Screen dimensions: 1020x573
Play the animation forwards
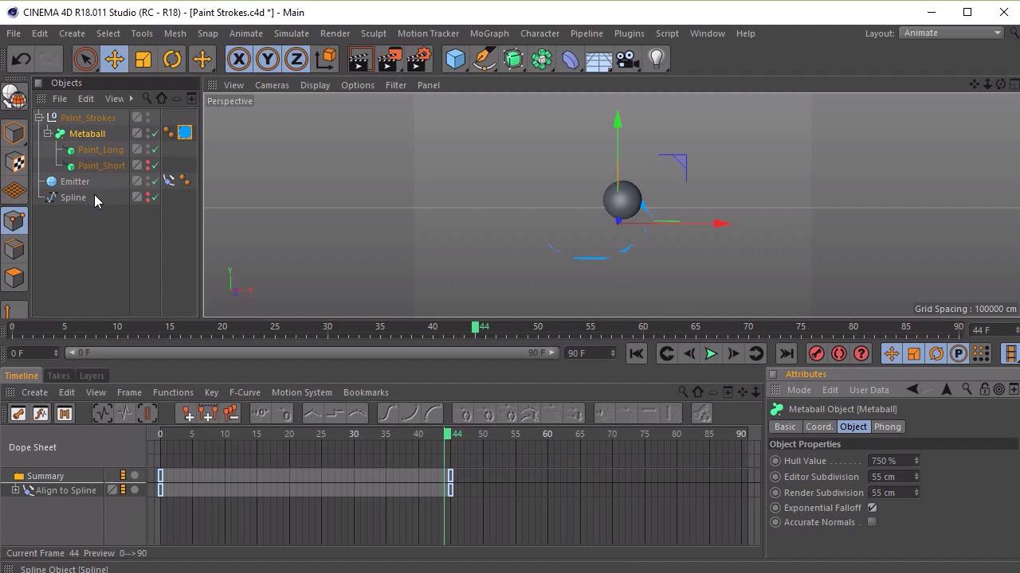tap(711, 353)
